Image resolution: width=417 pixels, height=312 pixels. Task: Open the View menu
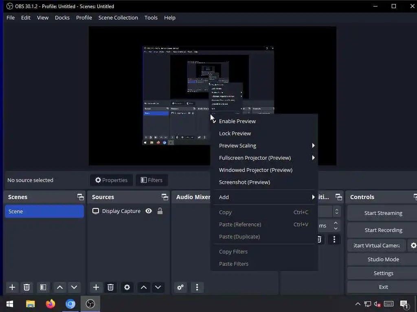[x=43, y=17]
